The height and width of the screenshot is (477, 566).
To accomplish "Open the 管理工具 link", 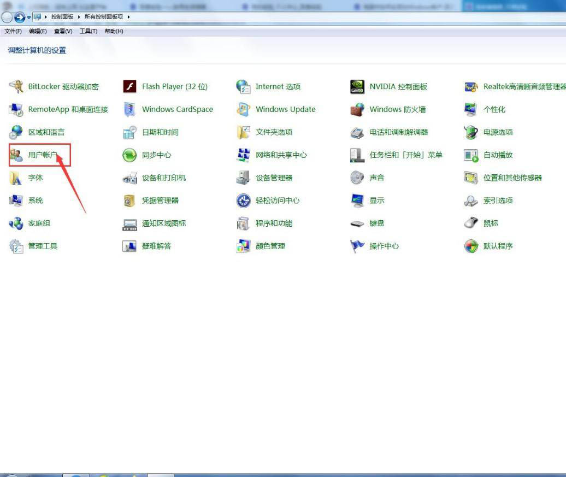I will pos(43,246).
